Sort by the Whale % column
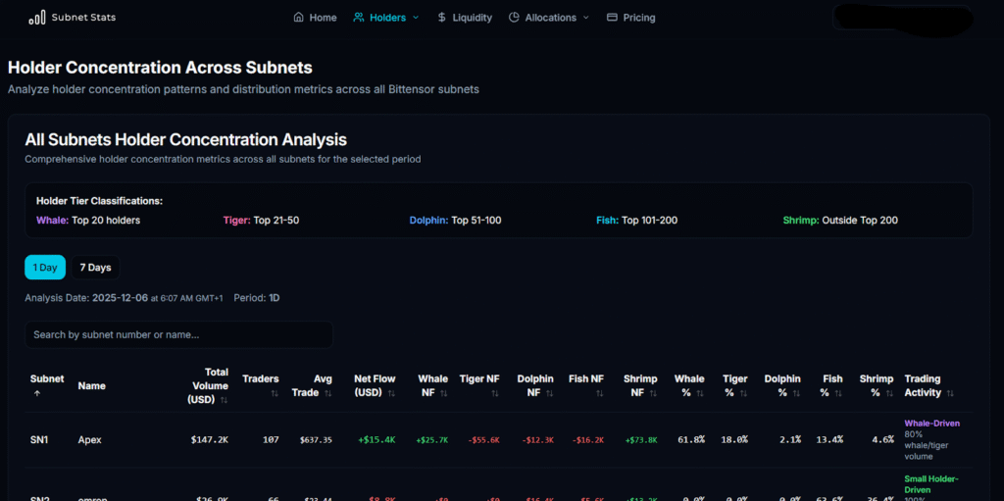This screenshot has width=1004, height=501. [x=689, y=385]
